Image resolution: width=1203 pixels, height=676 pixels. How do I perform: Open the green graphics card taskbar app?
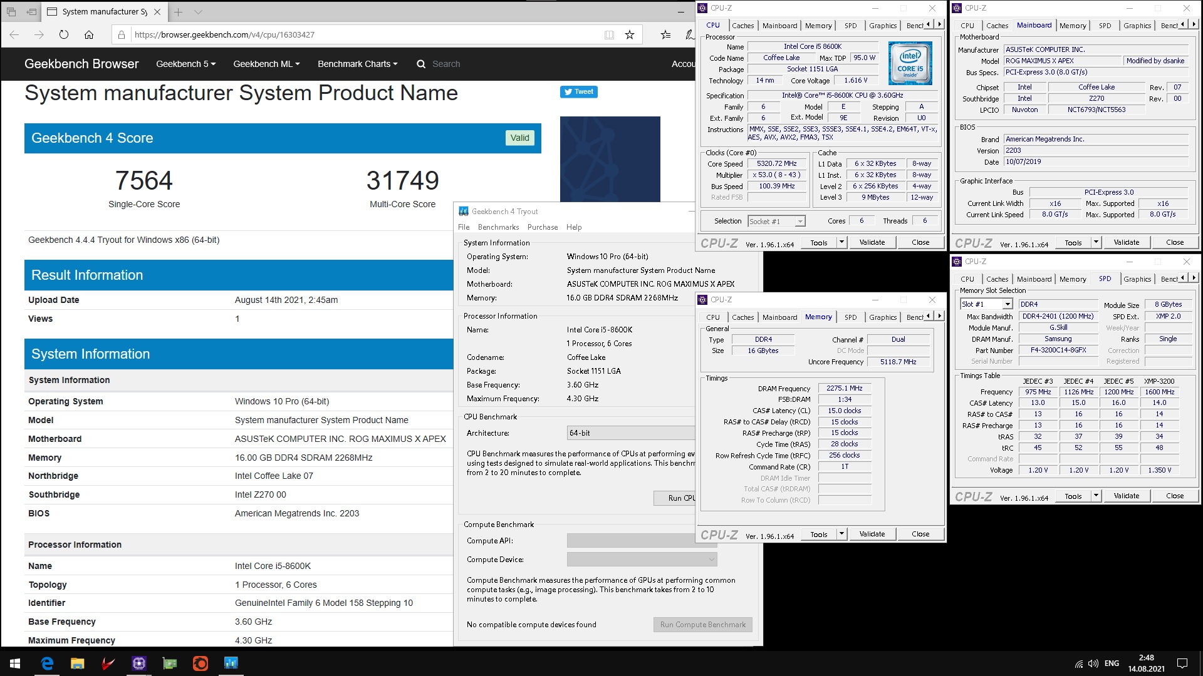169,663
